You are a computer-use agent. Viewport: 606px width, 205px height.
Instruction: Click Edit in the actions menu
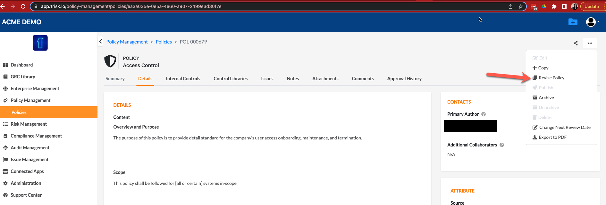[x=540, y=58]
